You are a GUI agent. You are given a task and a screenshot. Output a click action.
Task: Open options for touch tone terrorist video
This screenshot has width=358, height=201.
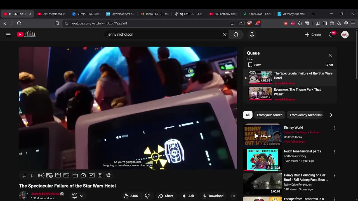pos(335,152)
